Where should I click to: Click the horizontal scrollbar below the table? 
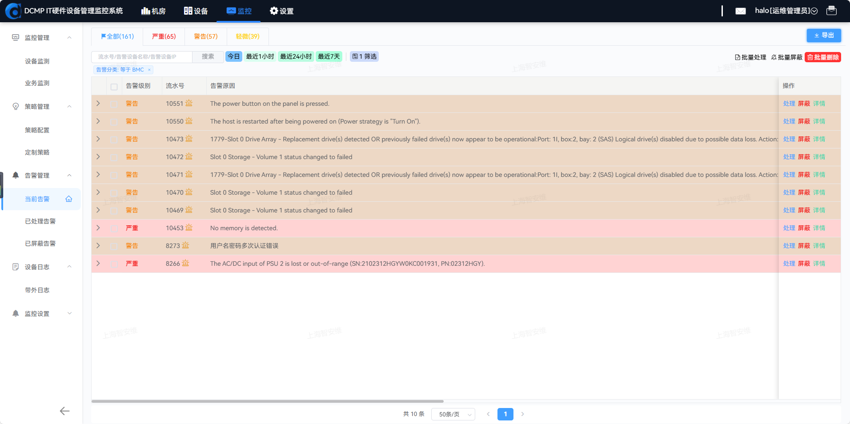coord(268,401)
